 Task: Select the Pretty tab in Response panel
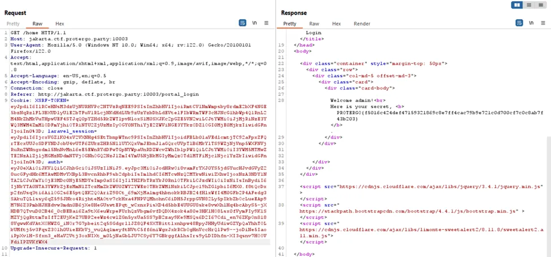[x=289, y=24]
